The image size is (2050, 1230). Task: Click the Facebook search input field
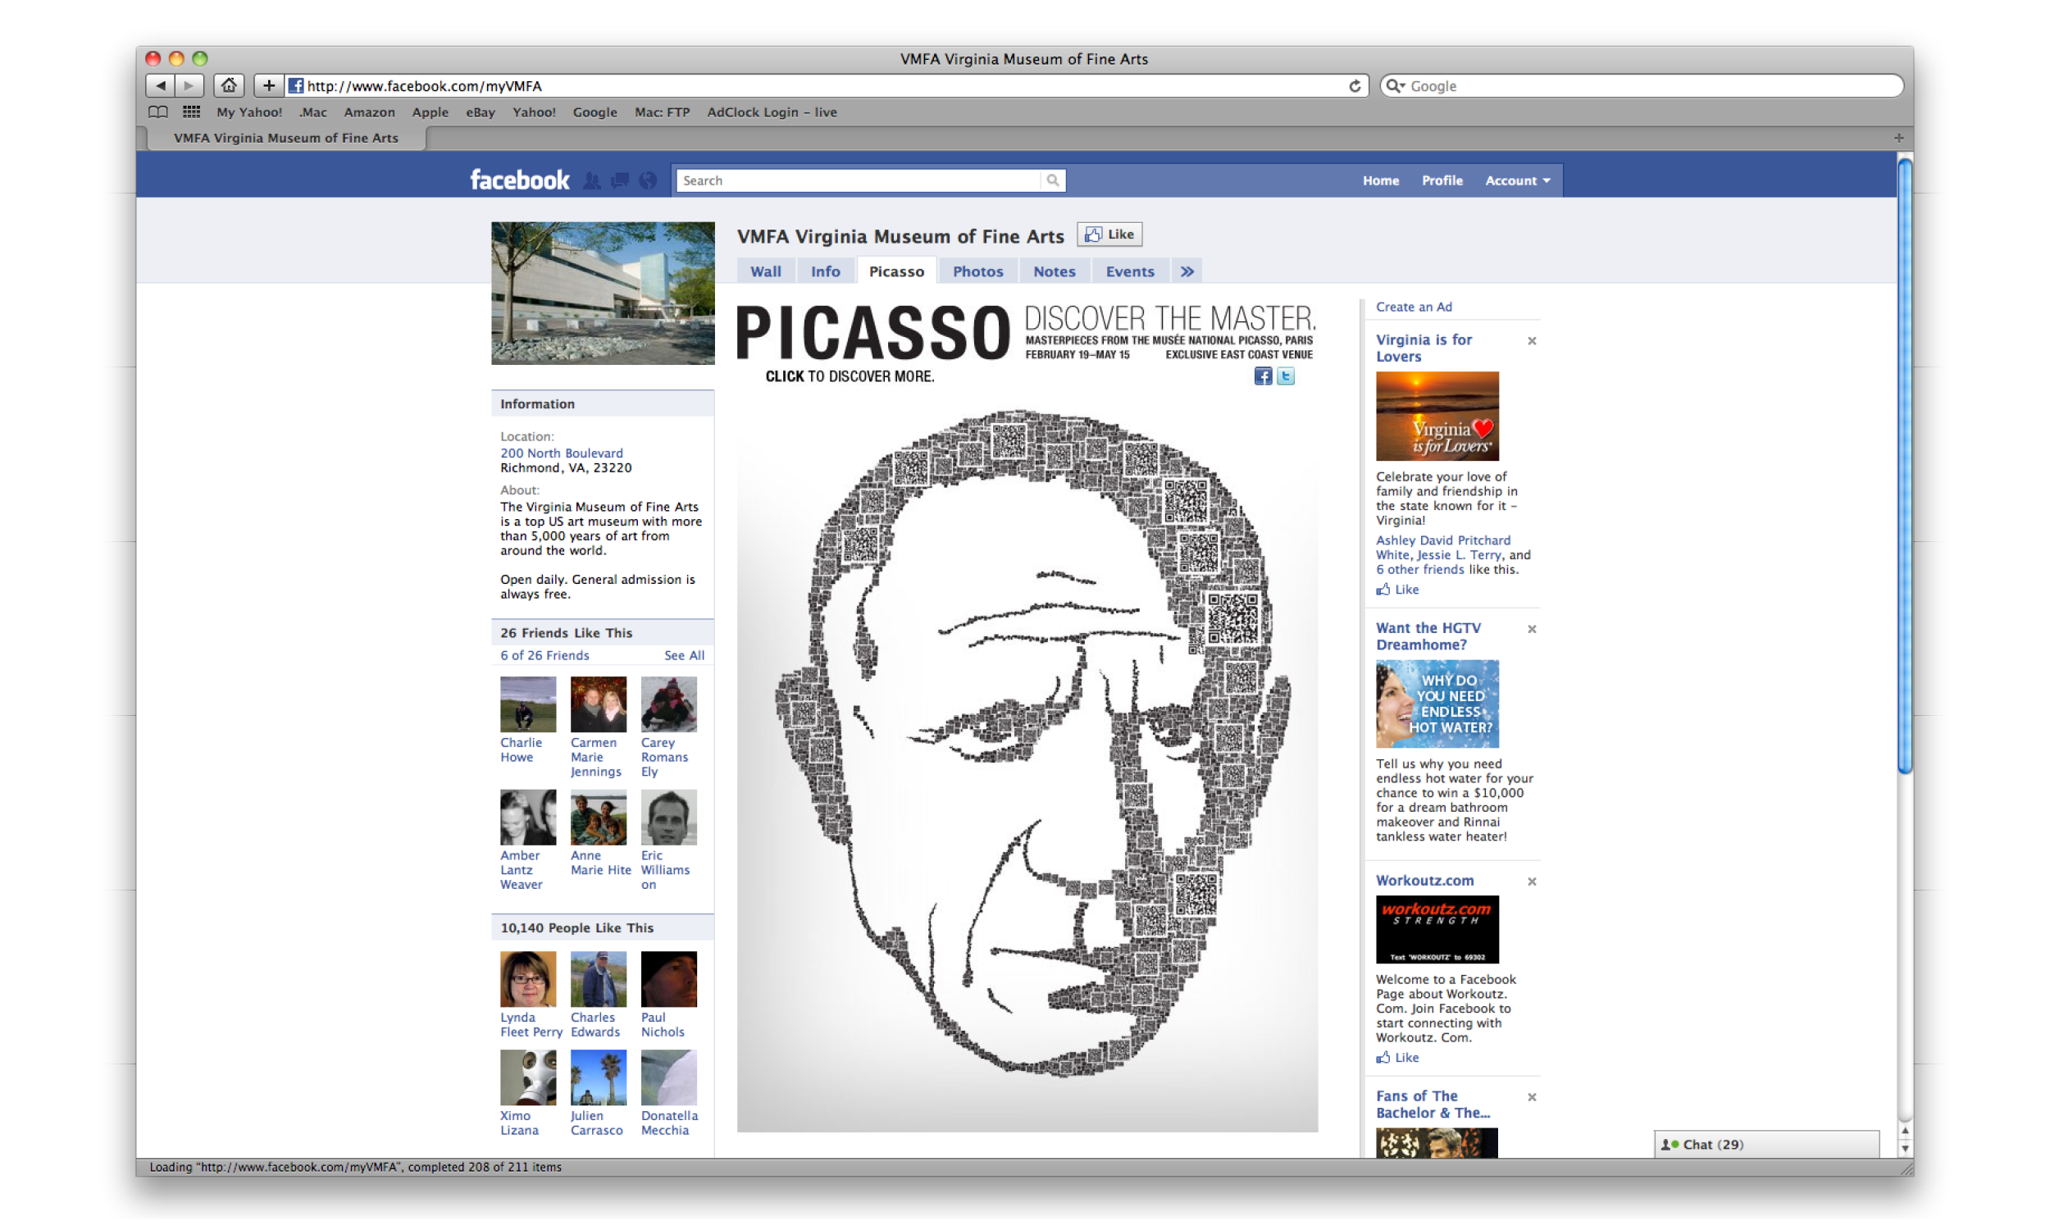click(859, 180)
